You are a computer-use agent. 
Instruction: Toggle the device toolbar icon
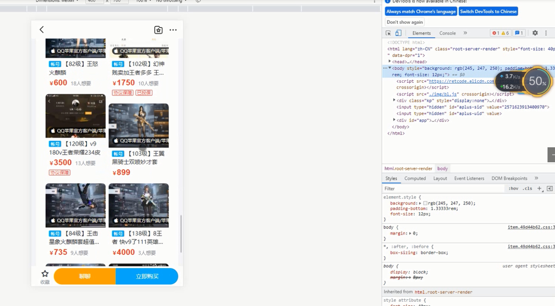pyautogui.click(x=398, y=33)
